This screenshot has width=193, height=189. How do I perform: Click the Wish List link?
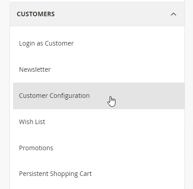pyautogui.click(x=32, y=122)
